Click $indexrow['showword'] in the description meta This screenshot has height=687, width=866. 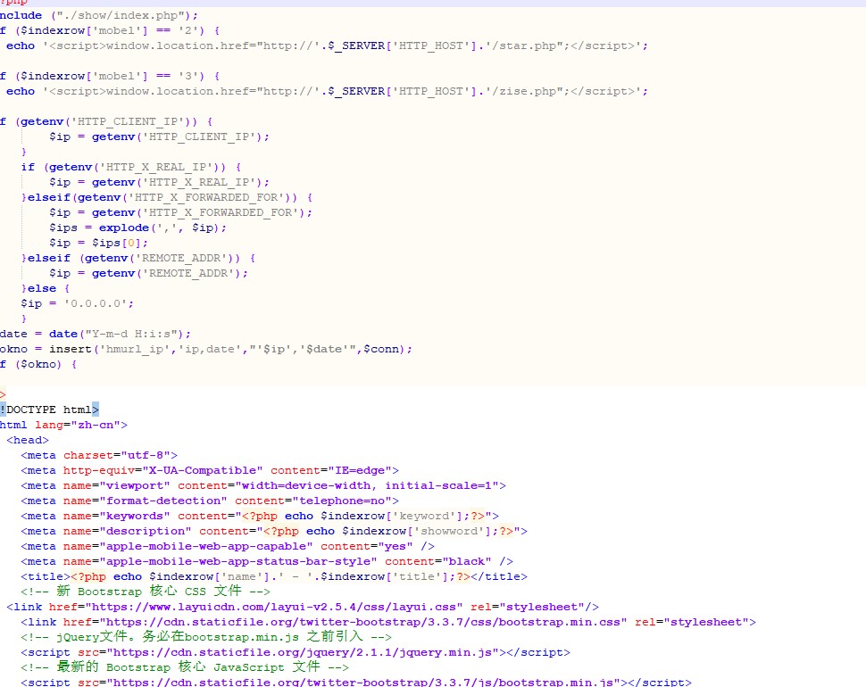416,532
